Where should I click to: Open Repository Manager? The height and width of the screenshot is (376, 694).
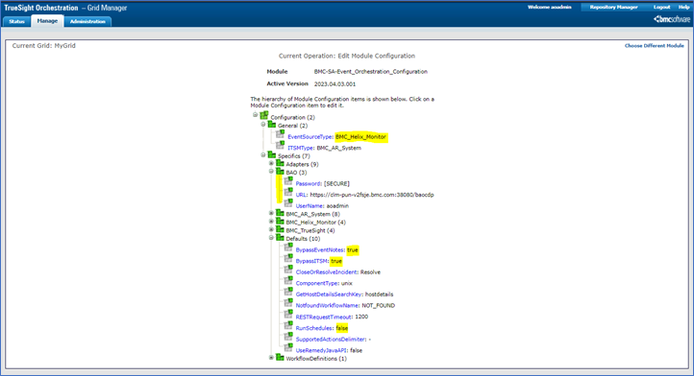613,7
